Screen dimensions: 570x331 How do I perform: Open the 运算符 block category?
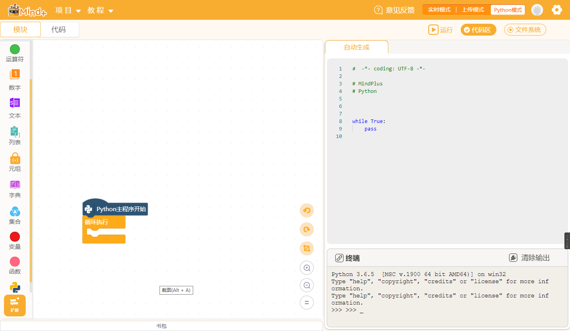(15, 54)
